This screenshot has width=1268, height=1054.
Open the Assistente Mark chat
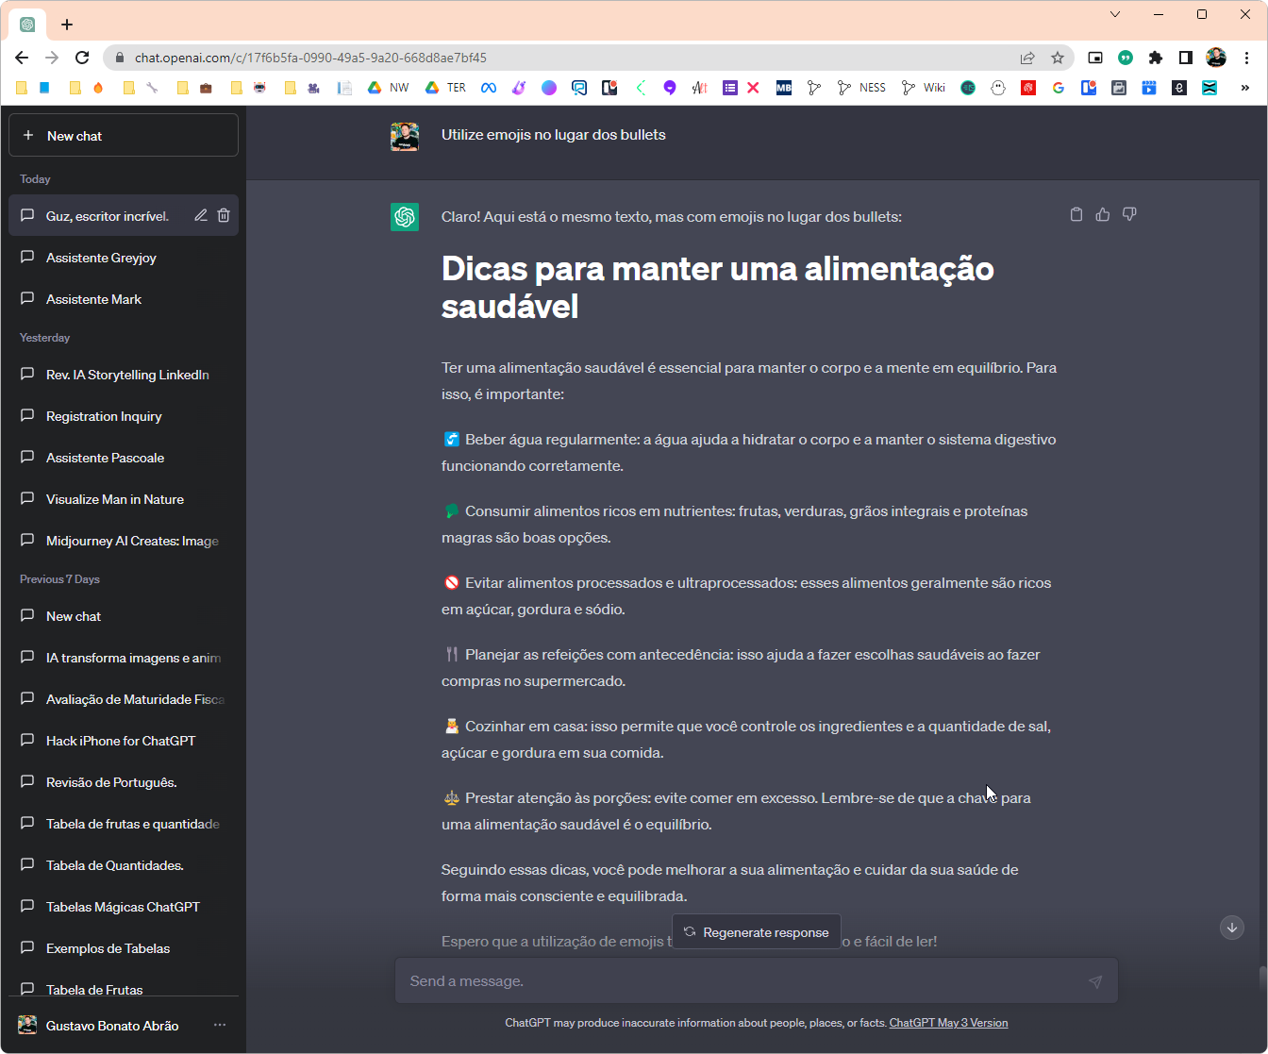coord(123,299)
